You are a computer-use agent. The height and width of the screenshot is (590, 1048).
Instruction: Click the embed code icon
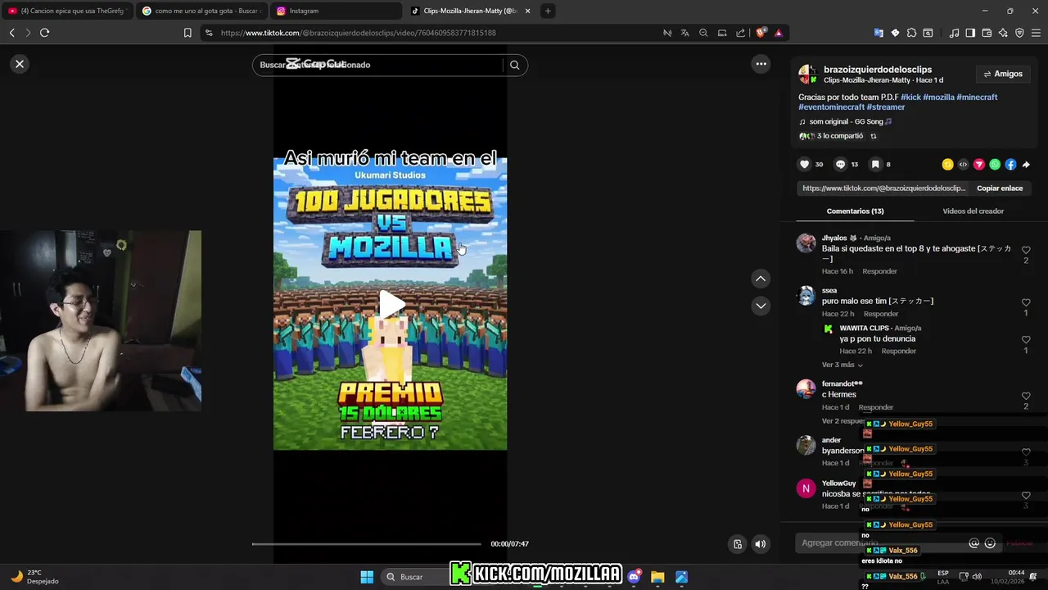coord(963,165)
